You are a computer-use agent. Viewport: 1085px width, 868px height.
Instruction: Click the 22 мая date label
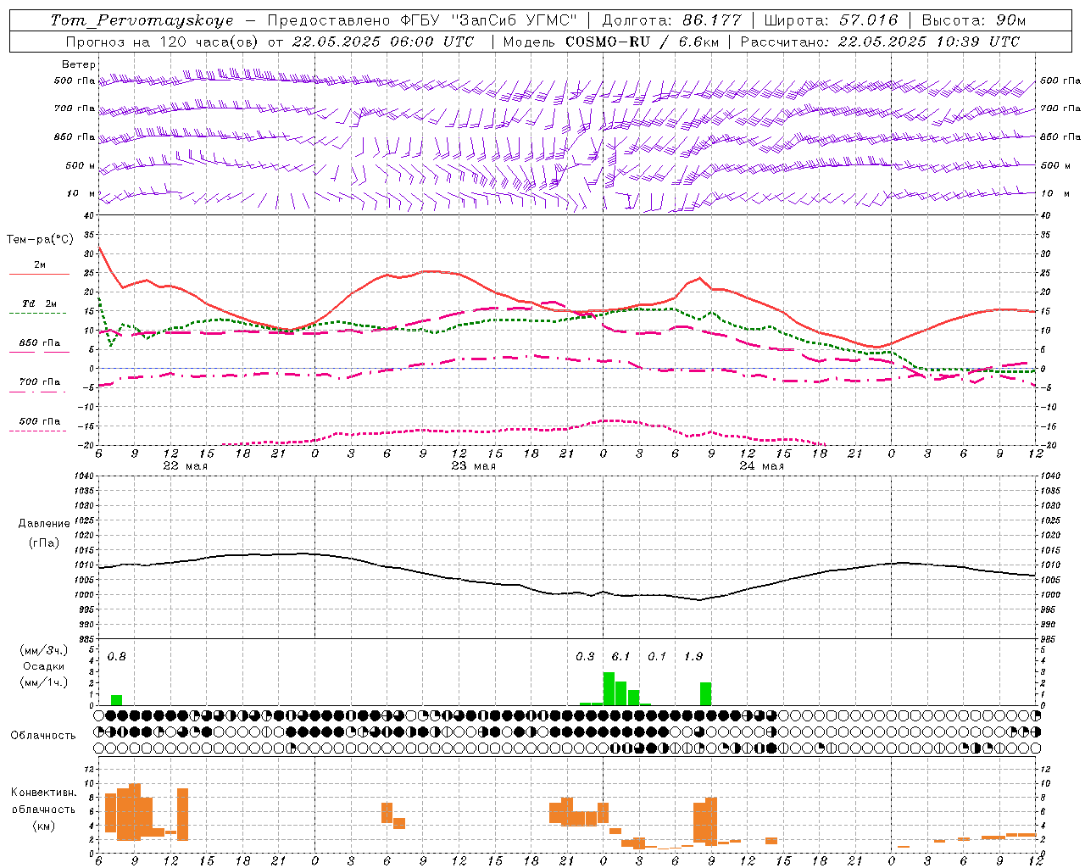click(185, 466)
